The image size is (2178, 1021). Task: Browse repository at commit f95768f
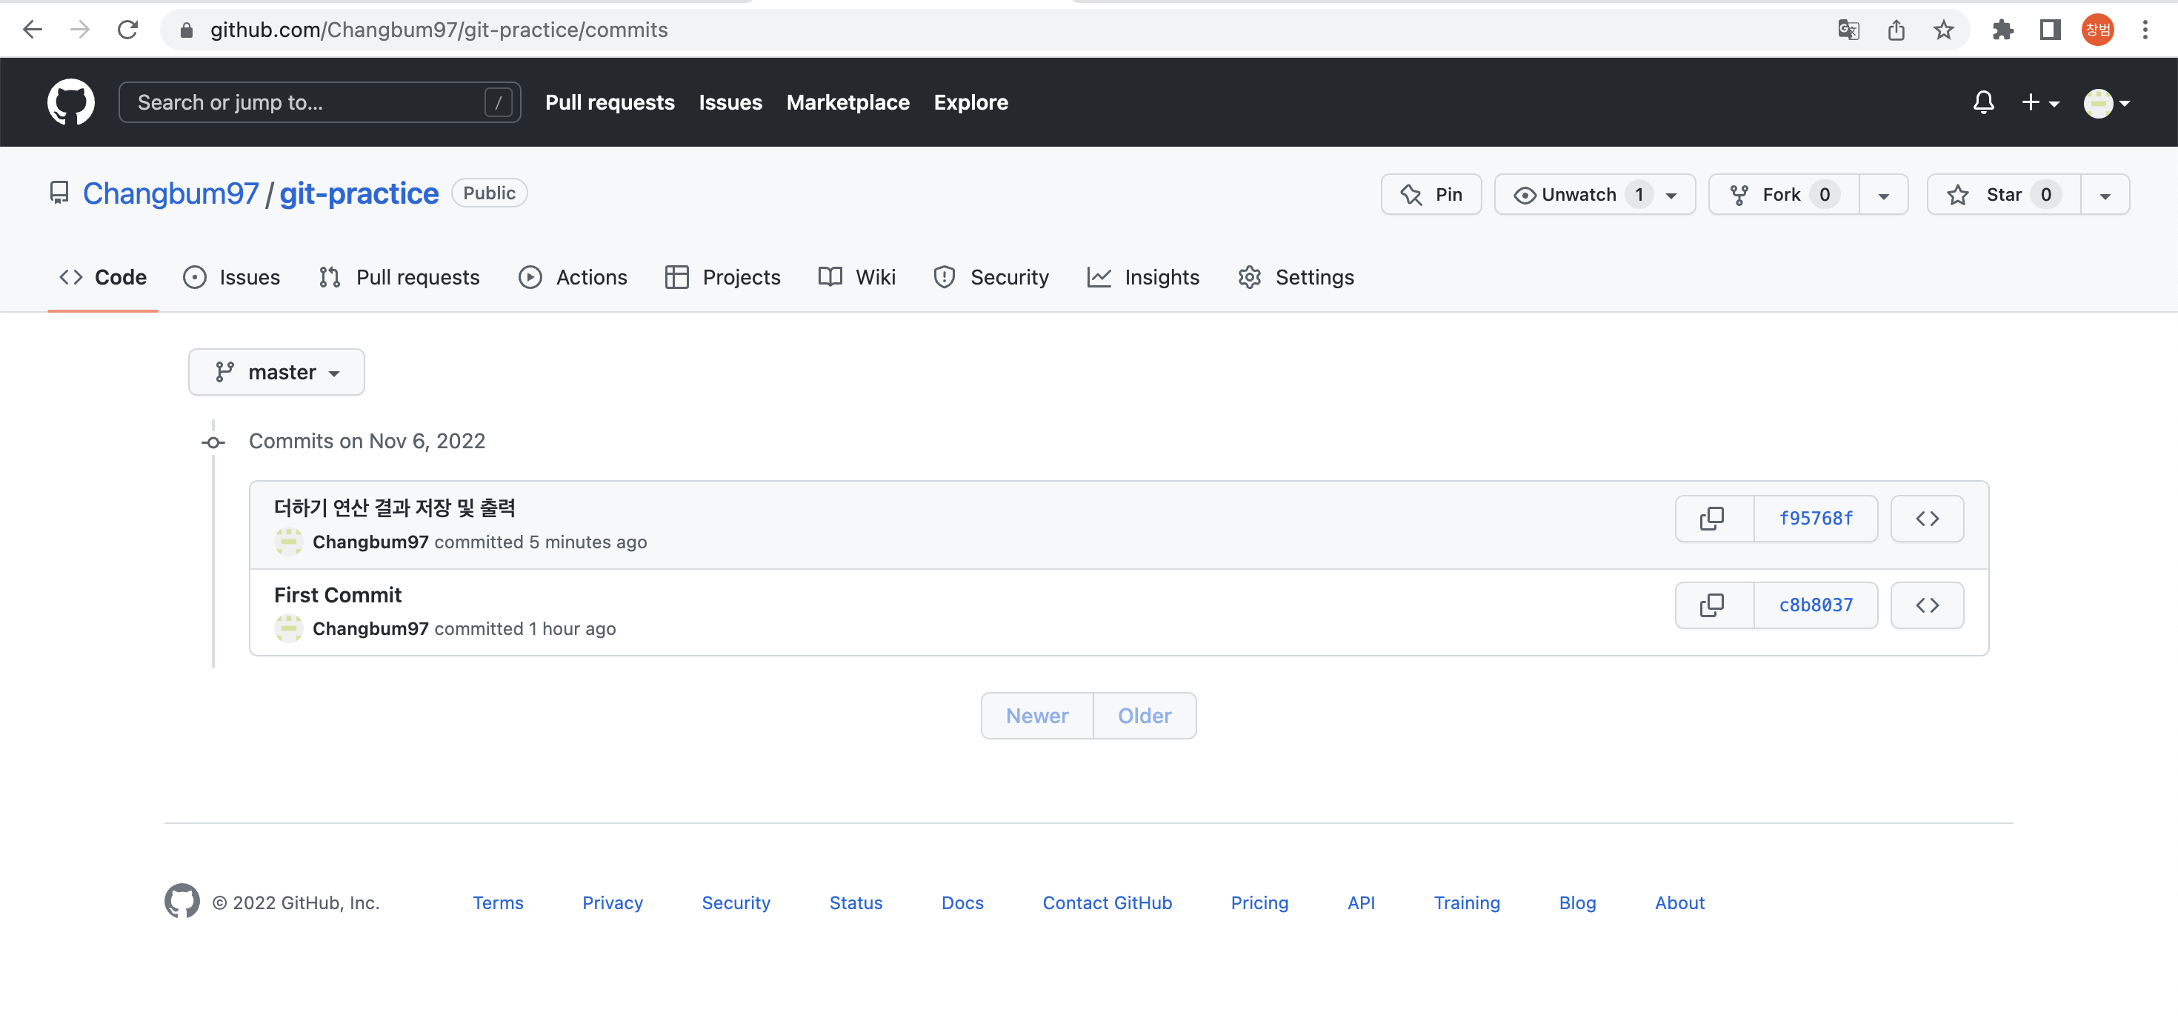1926,519
